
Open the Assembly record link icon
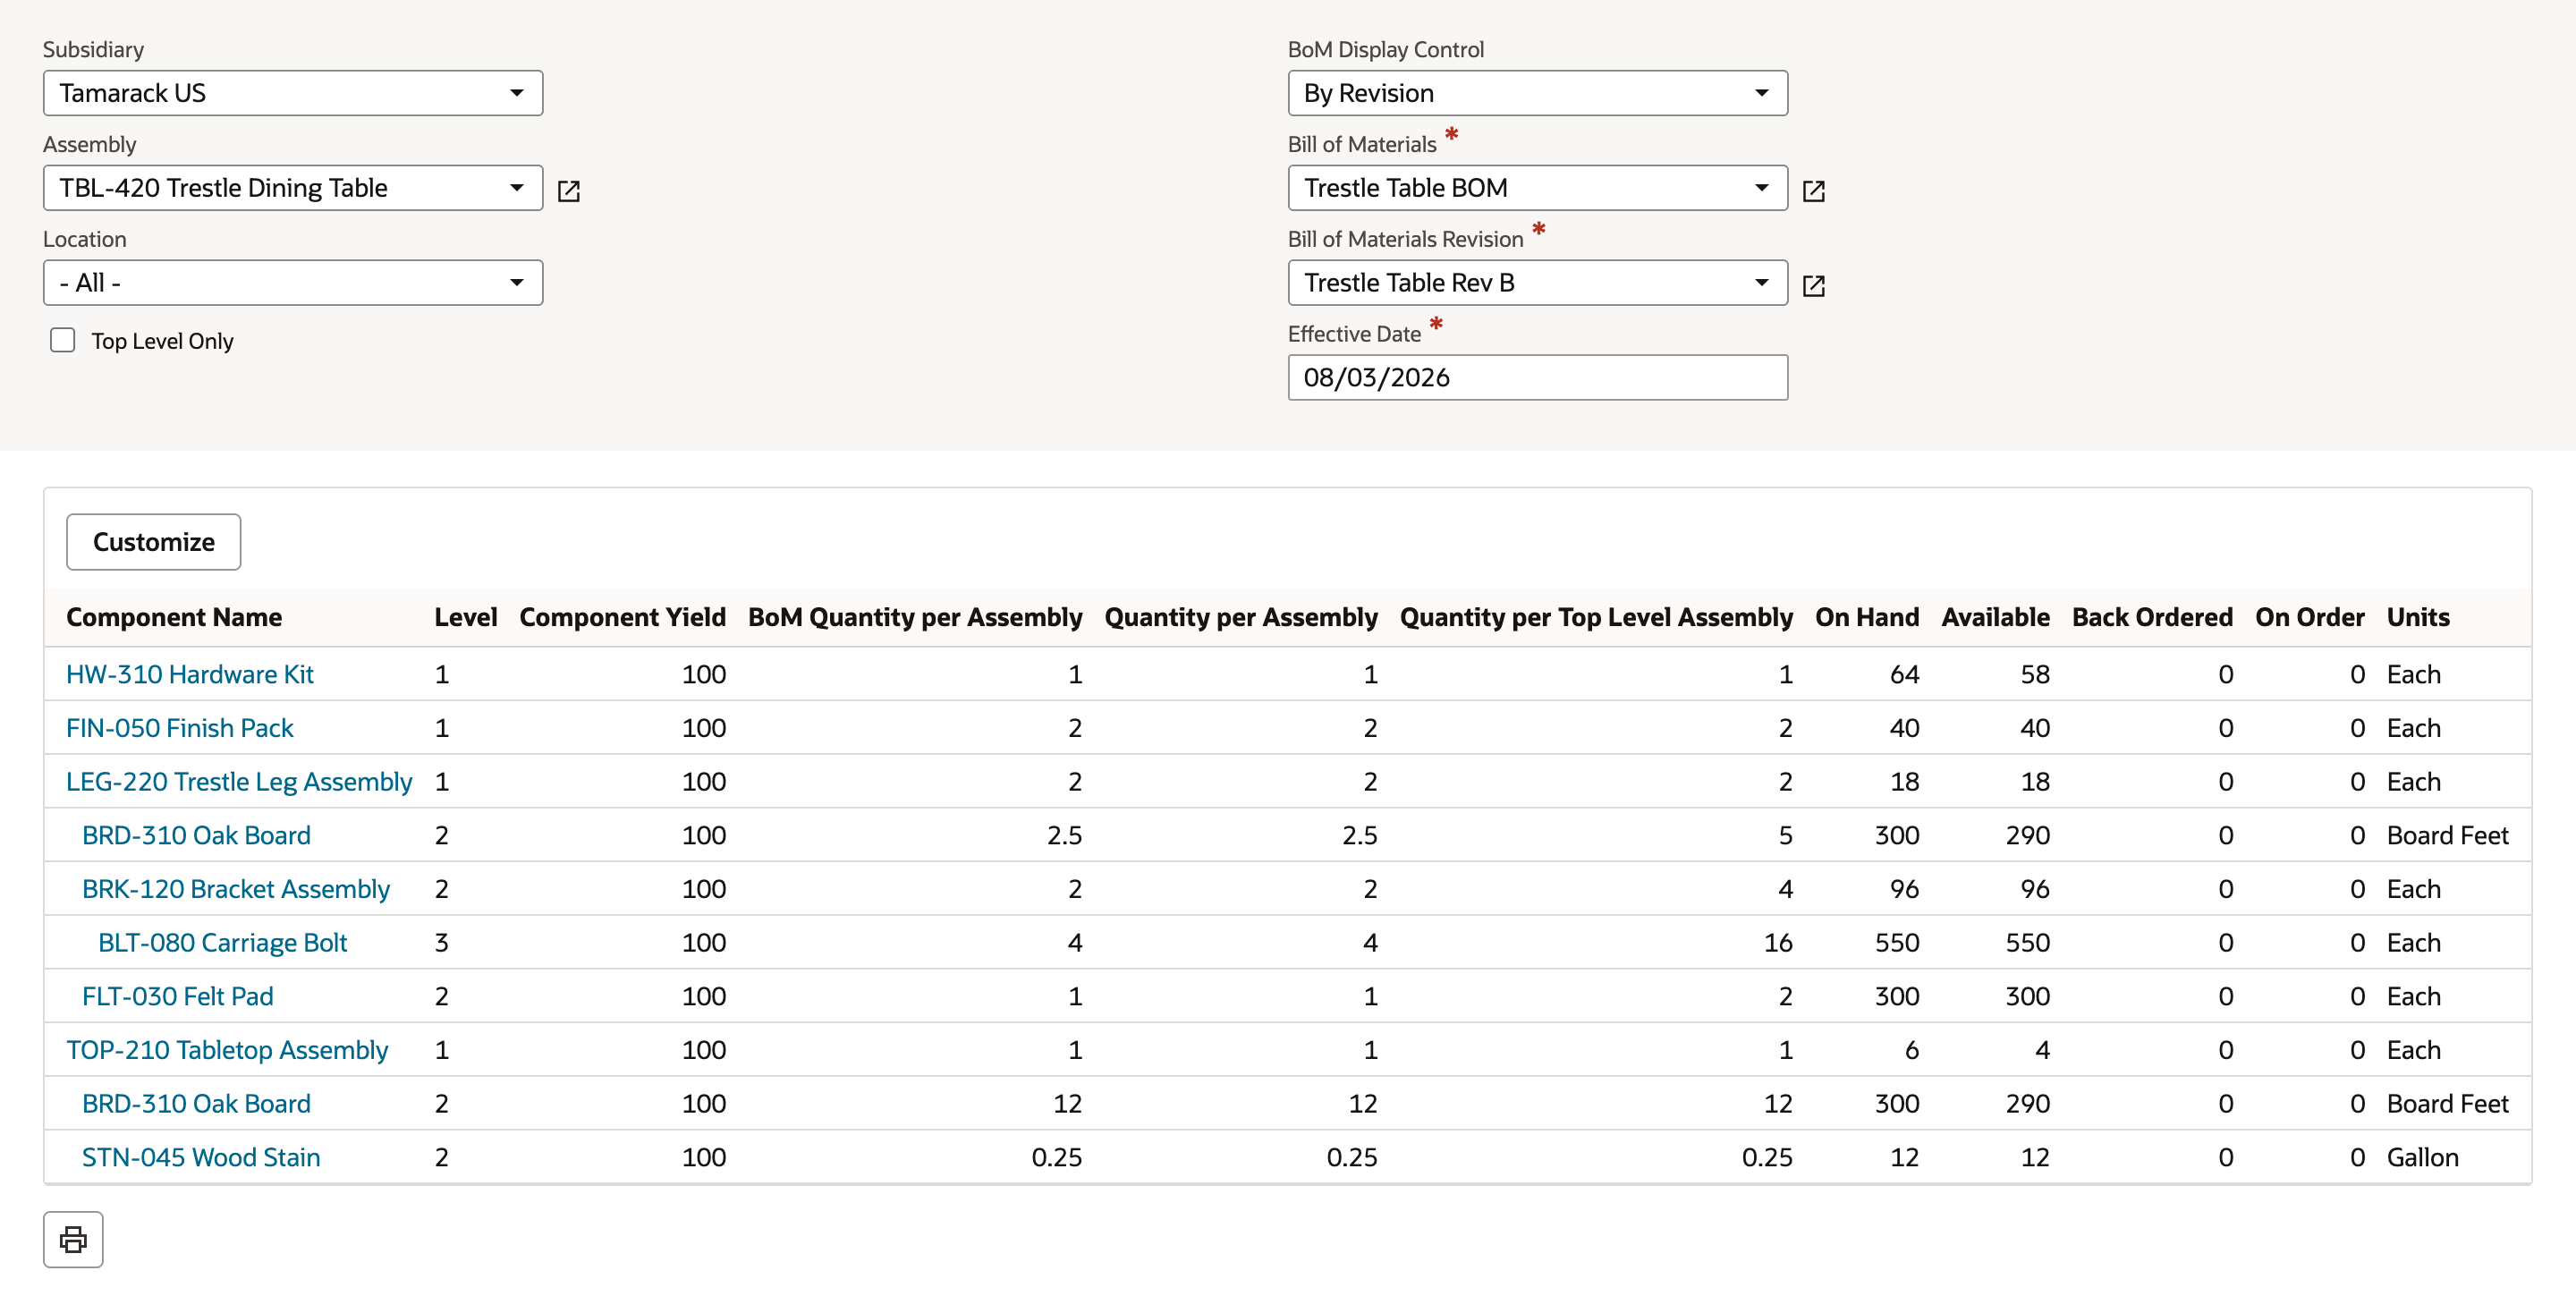click(568, 190)
